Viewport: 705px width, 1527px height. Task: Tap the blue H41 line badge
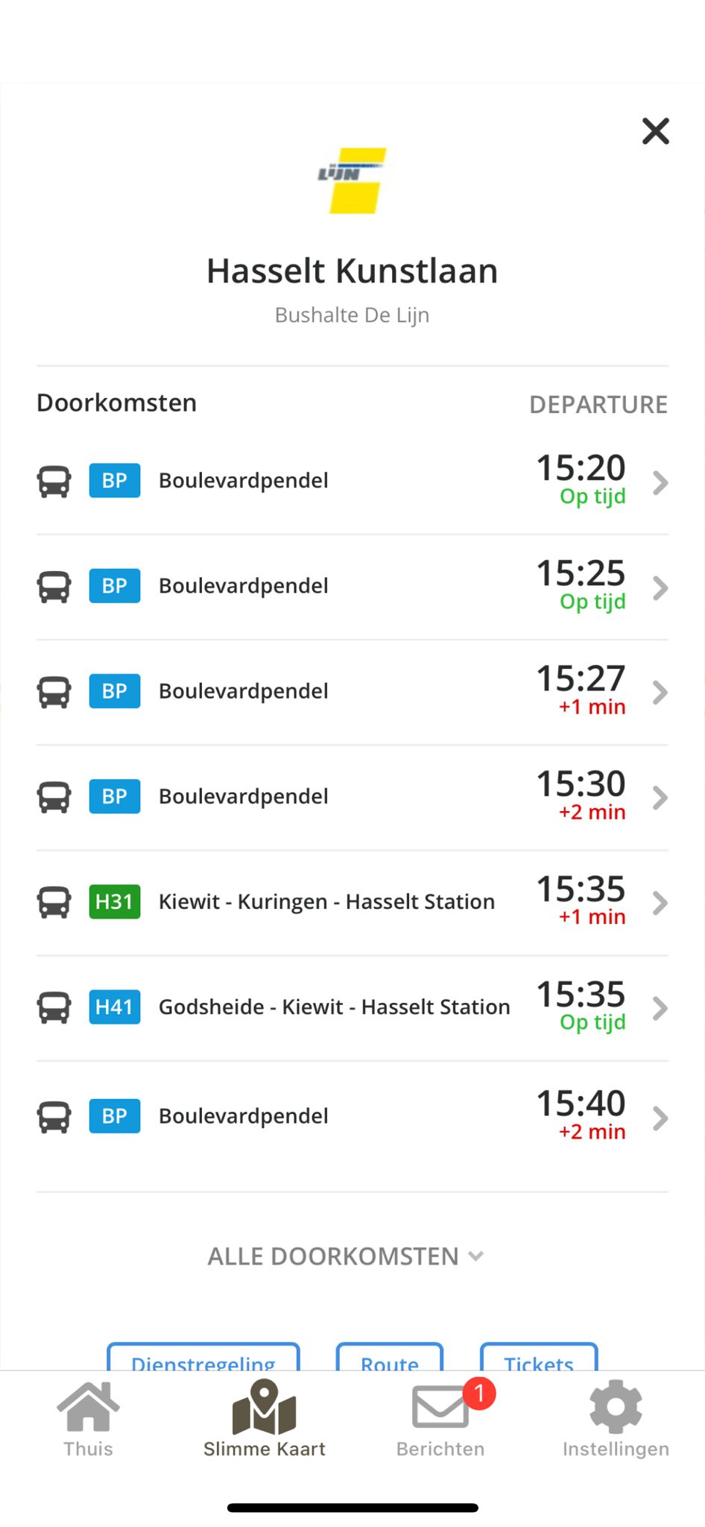click(x=114, y=1007)
